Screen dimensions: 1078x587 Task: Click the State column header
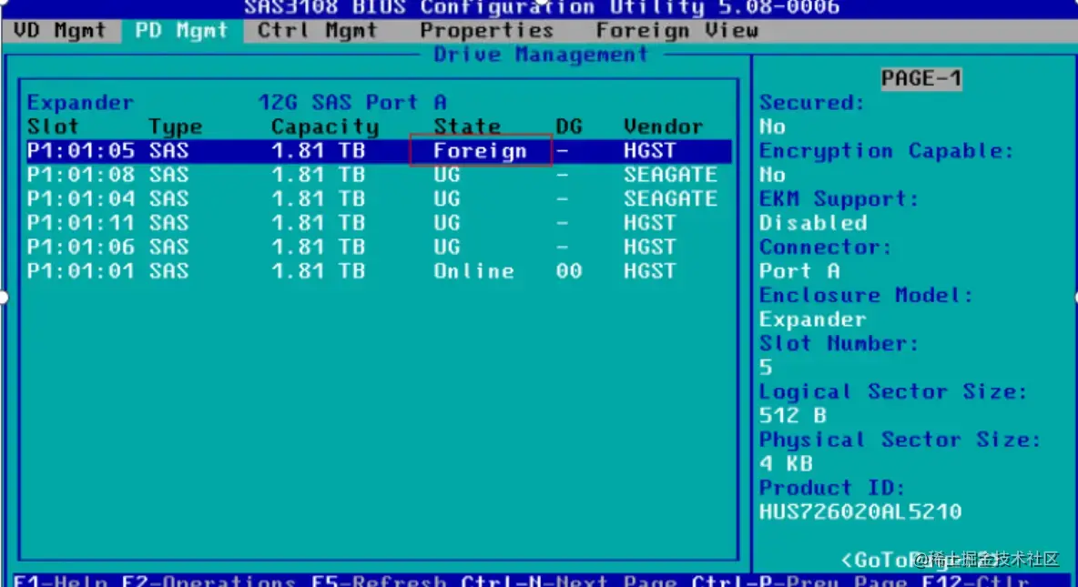pos(467,127)
